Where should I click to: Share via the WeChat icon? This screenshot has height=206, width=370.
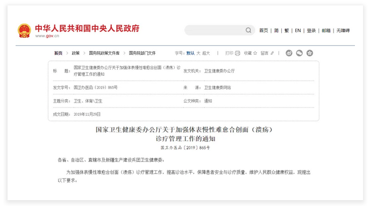tap(299, 53)
